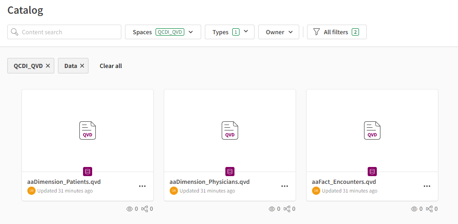This screenshot has height=224, width=458.
Task: Click lineage icon under aaDimension_Physicians.qvd
Action: (287, 209)
